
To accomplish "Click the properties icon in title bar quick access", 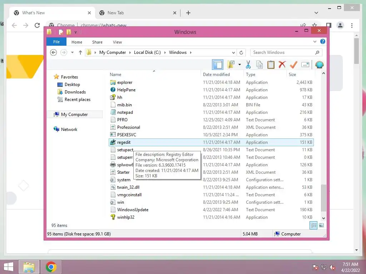I will click(x=61, y=32).
